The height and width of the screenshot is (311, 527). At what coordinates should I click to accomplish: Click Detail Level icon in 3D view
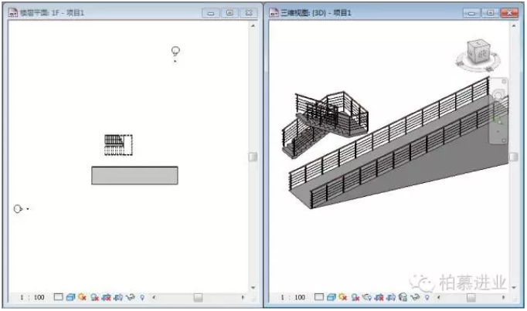pyautogui.click(x=318, y=297)
